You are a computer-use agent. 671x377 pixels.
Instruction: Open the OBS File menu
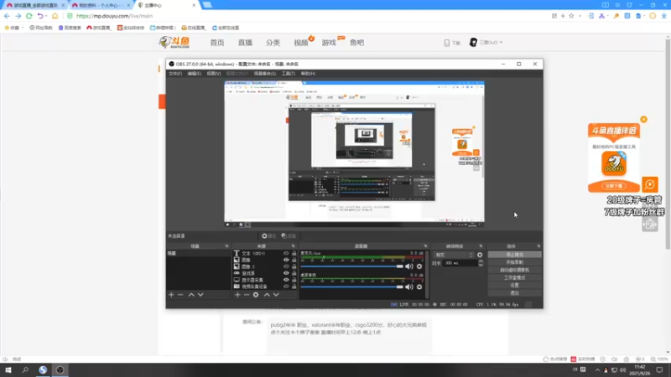tap(175, 74)
